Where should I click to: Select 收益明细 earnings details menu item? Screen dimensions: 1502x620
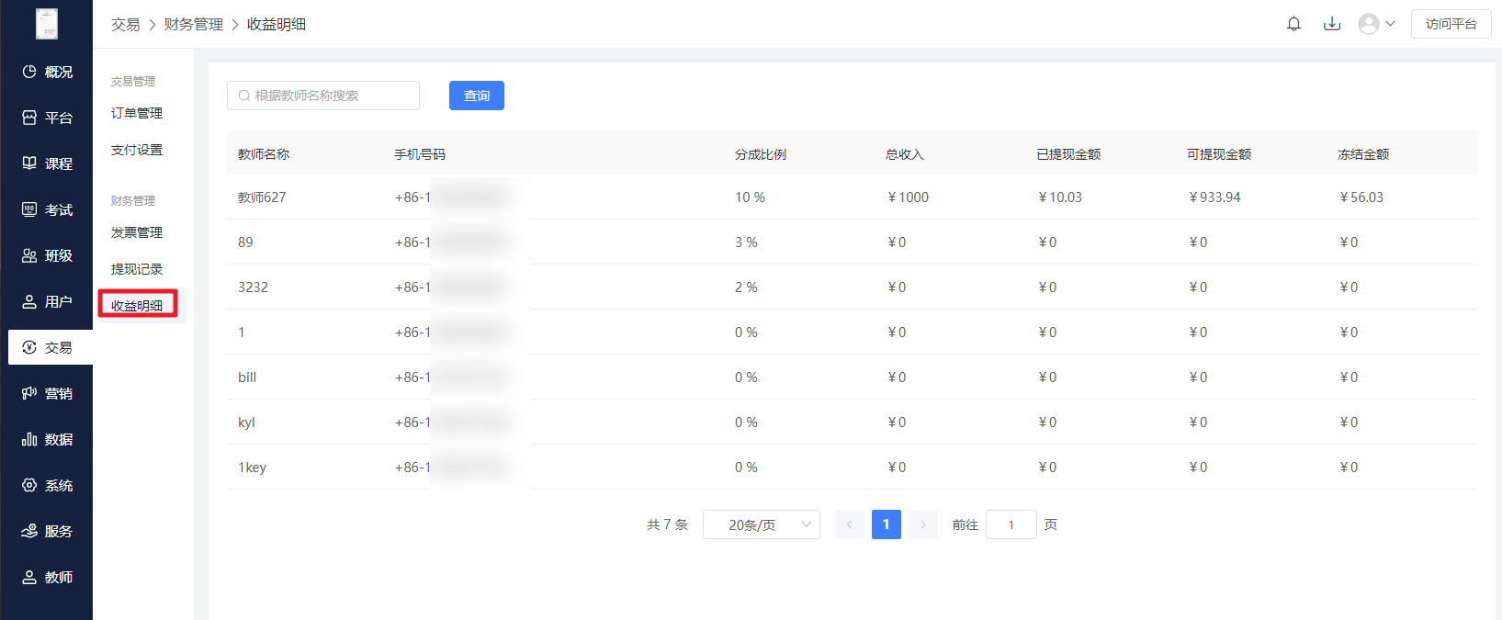tap(137, 306)
